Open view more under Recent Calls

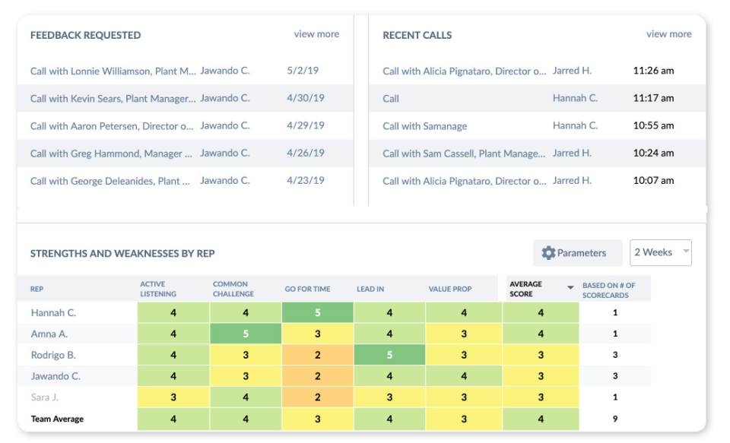pyautogui.click(x=668, y=34)
